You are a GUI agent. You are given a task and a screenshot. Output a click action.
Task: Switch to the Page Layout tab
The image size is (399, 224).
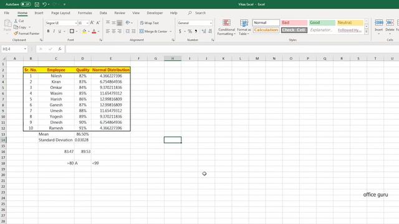(60, 12)
